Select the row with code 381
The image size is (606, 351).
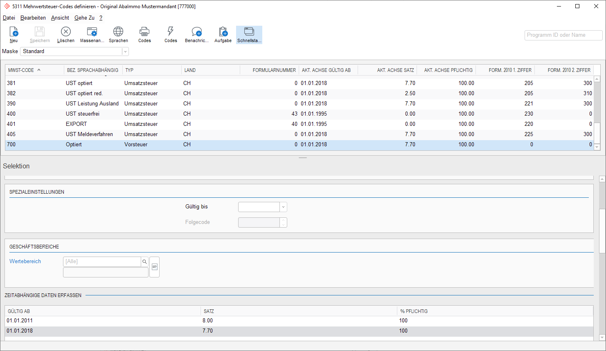click(299, 83)
